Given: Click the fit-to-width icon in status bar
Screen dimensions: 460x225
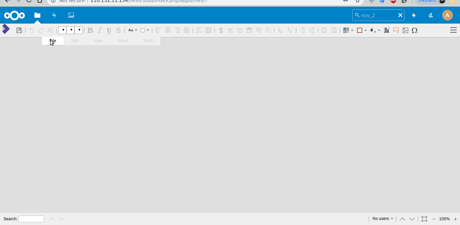Looking at the screenshot, I should (x=424, y=219).
